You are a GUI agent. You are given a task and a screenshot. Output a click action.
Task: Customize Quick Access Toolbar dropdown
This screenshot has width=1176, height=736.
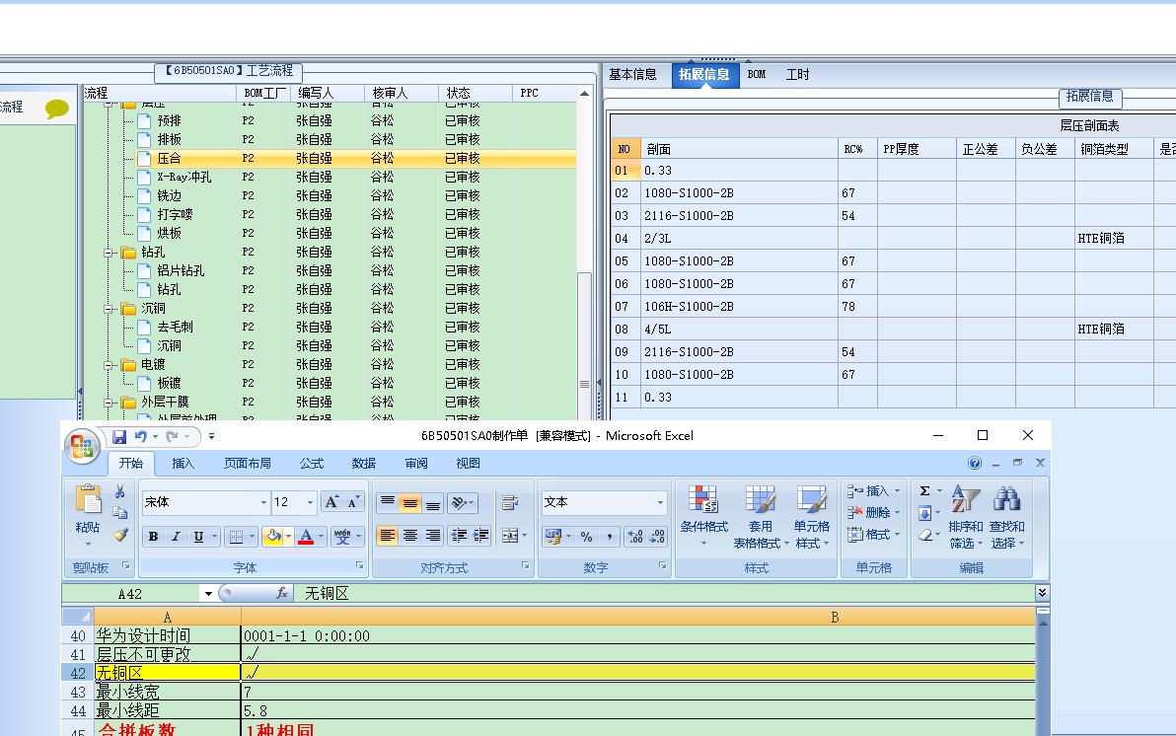(211, 436)
